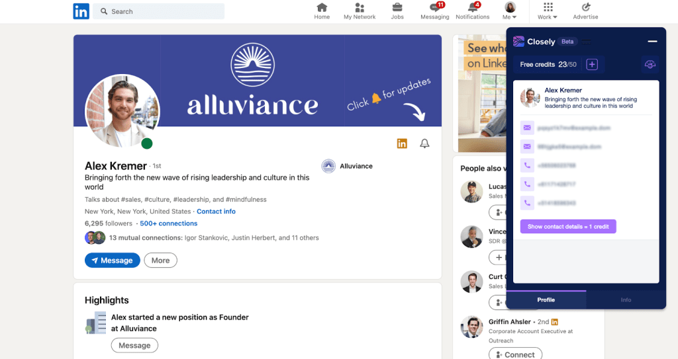The width and height of the screenshot is (678, 359).
Task: Click Alex Kremer avatar in Closely panel
Action: [x=530, y=98]
